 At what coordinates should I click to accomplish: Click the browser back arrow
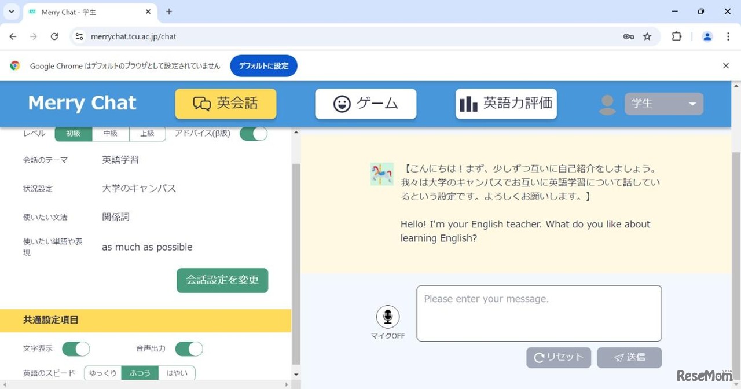13,36
